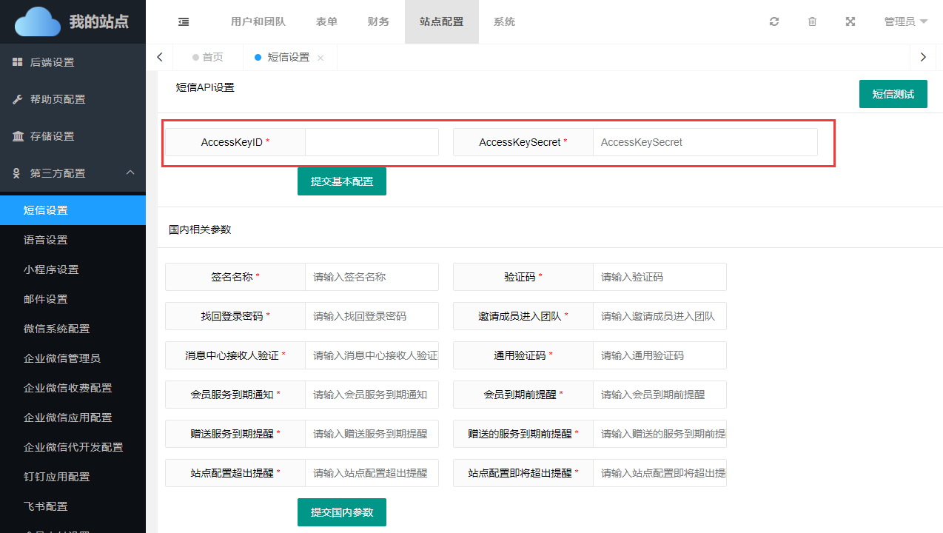
Task: Click the 短信测试 button
Action: click(x=893, y=94)
